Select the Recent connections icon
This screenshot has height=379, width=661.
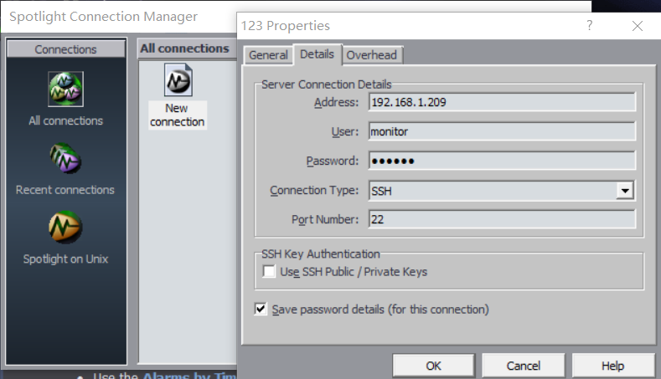(65, 159)
